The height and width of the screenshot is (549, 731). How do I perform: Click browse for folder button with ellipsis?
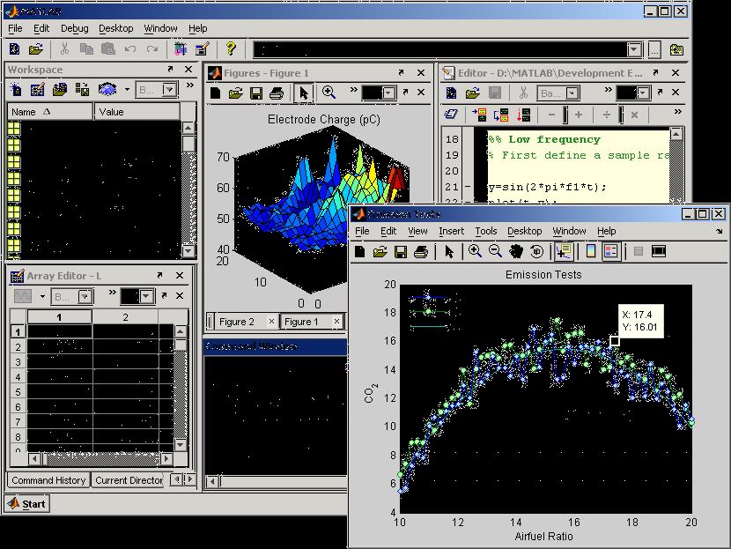point(654,50)
